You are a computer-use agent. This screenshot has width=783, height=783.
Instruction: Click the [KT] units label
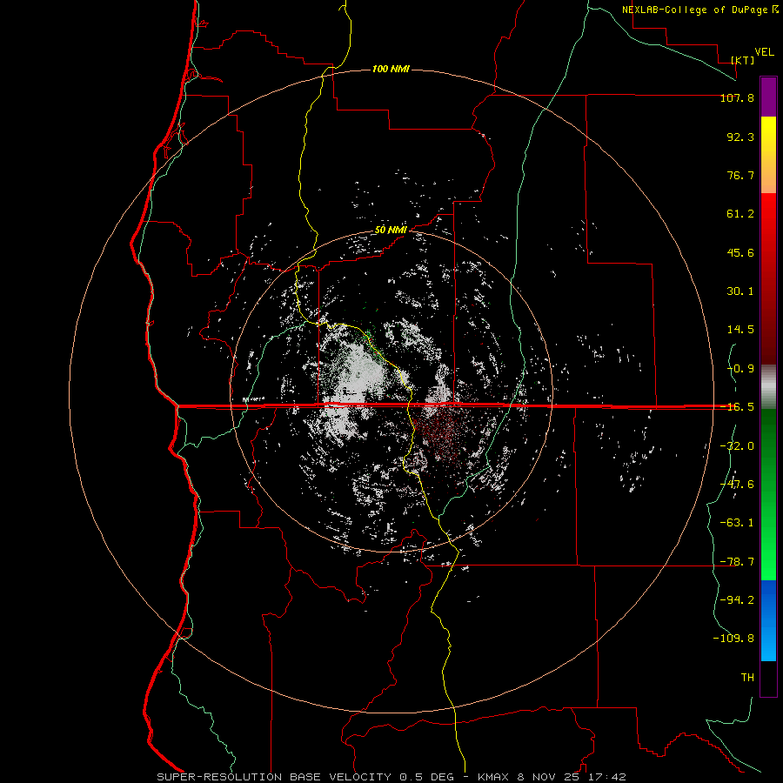pos(743,60)
